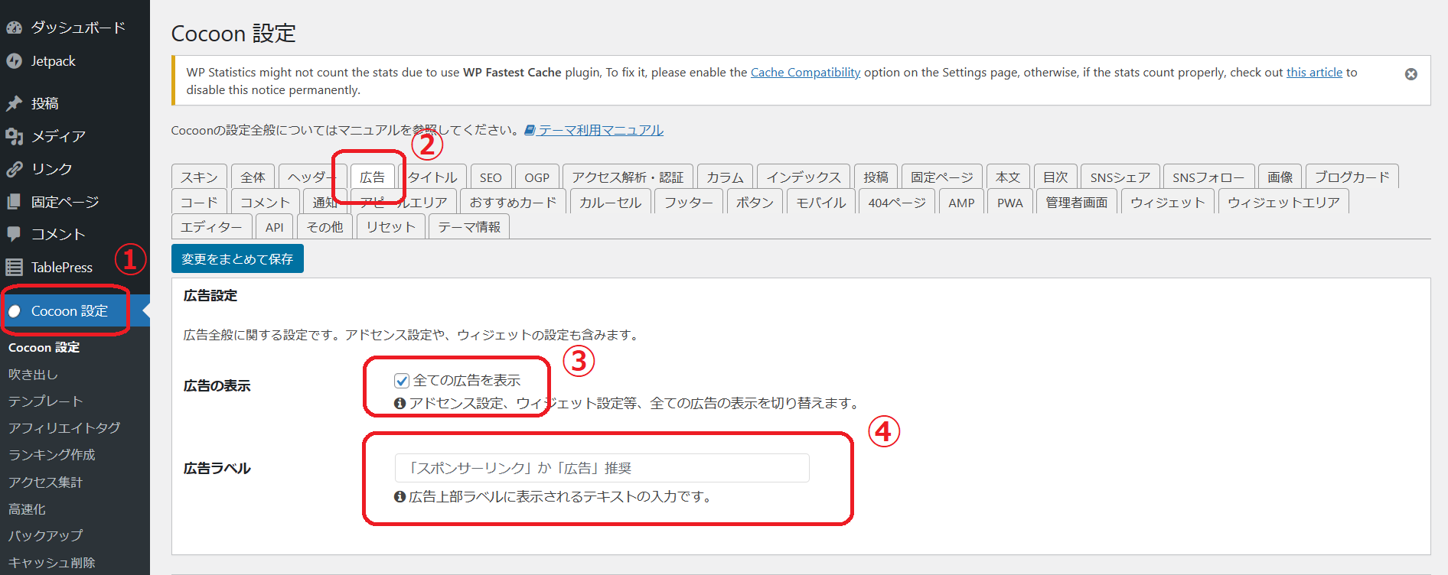
Task: Open the モバイル tab
Action: tap(821, 202)
